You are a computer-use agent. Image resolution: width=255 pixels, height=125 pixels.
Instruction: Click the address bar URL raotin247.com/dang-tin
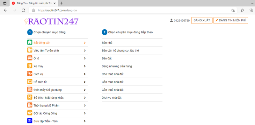click(x=57, y=10)
